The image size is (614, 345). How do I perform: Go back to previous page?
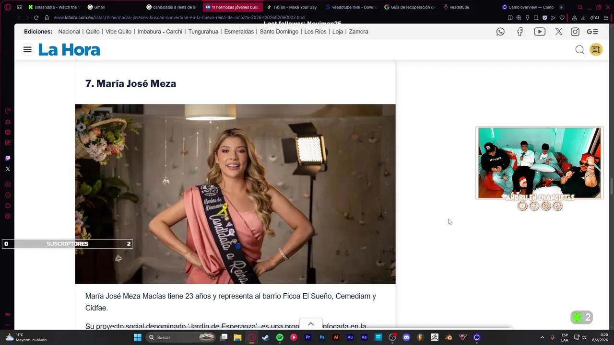tap(19, 18)
